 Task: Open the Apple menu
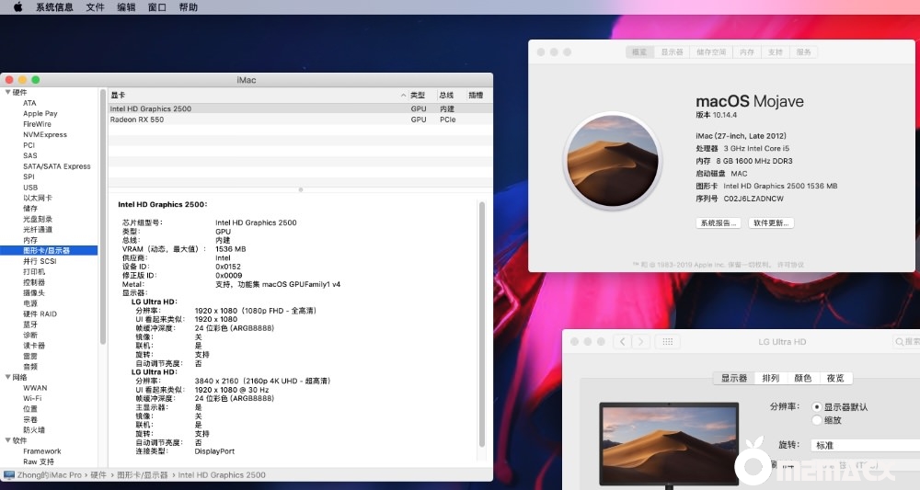pyautogui.click(x=17, y=7)
